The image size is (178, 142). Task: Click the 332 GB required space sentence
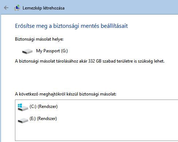(x=90, y=61)
